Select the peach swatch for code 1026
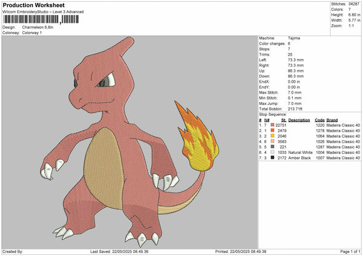The image size is (363, 256). point(272,141)
